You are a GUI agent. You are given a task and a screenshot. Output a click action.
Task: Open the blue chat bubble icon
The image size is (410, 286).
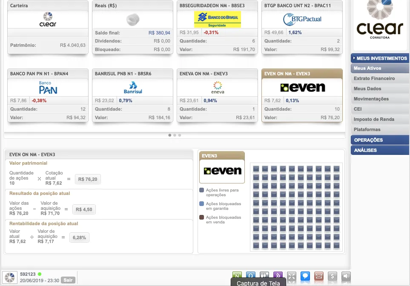point(305,276)
